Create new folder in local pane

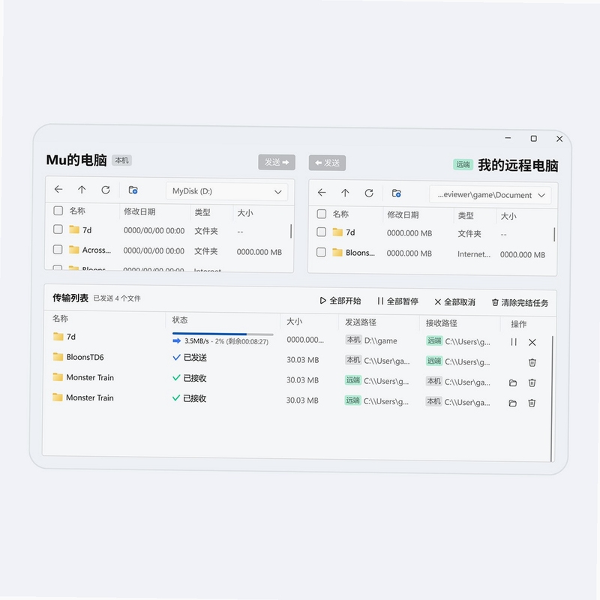[x=133, y=190]
